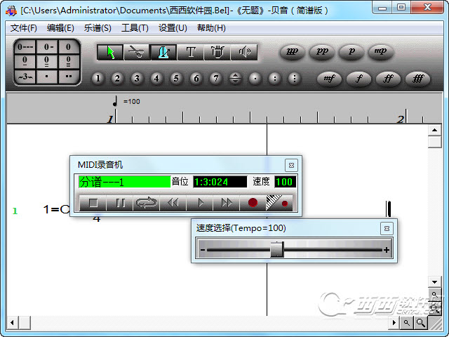Close the 速度选择 tempo panel
The width and height of the screenshot is (449, 337).
point(386,228)
